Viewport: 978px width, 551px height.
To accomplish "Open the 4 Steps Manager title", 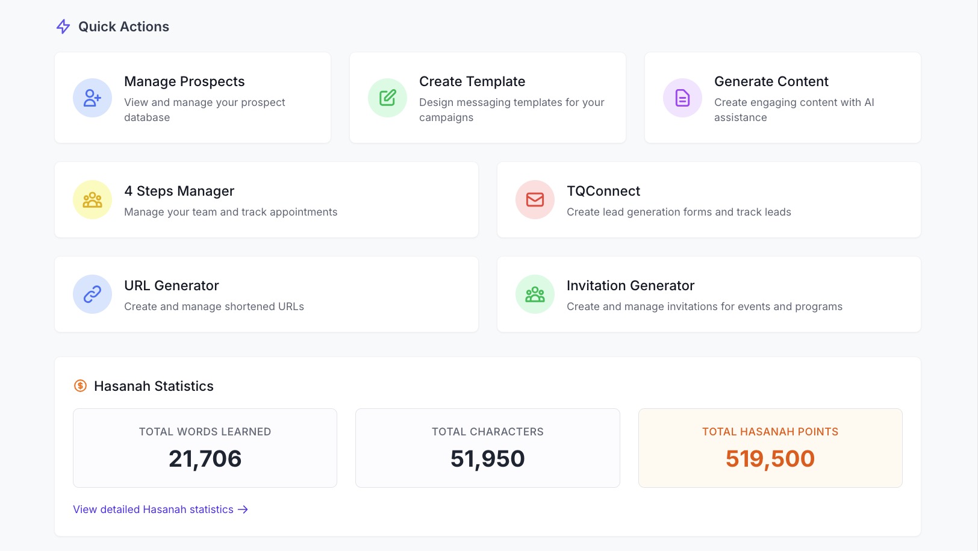I will tap(179, 191).
